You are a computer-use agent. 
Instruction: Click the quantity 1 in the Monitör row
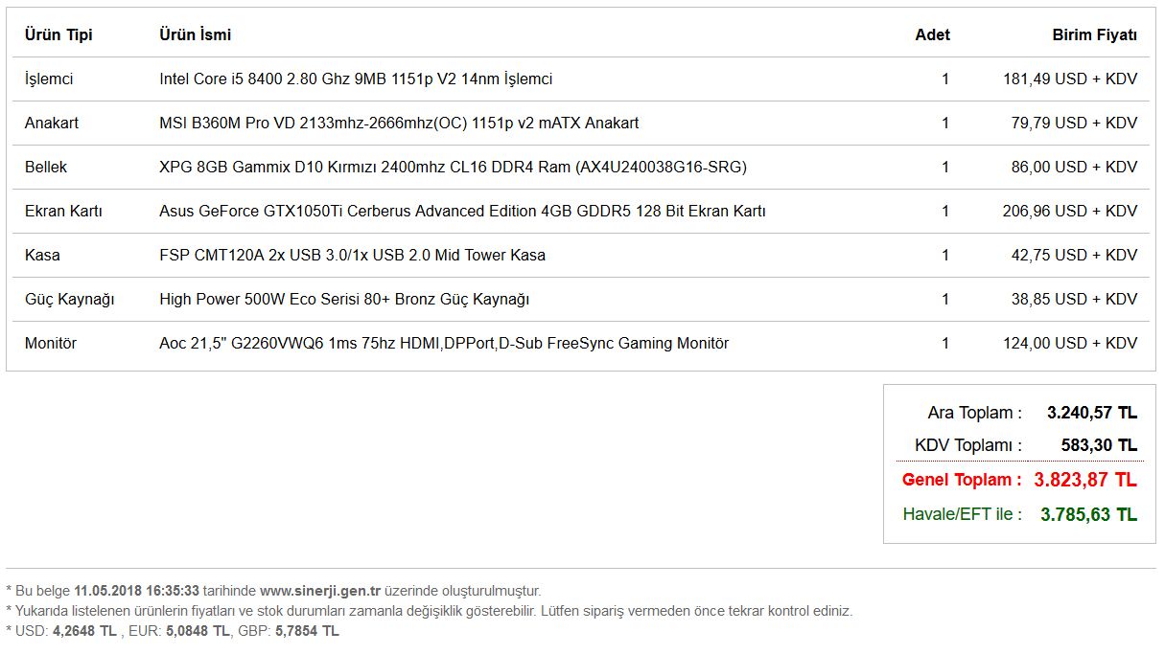click(x=945, y=343)
